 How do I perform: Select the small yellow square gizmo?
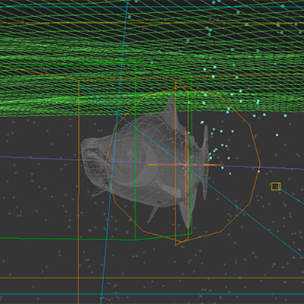point(276,186)
